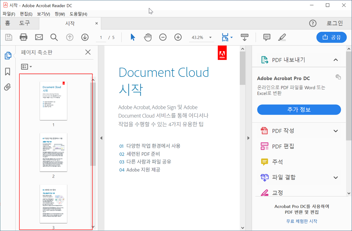Zoom in with the plus circle icon

[178, 37]
